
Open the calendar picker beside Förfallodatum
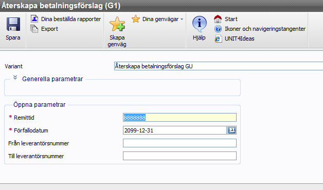[232, 130]
